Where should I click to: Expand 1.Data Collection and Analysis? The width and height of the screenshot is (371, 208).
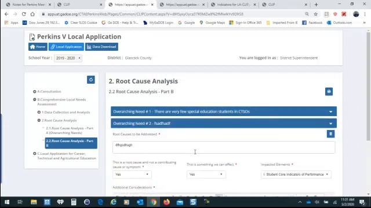(x=39, y=112)
